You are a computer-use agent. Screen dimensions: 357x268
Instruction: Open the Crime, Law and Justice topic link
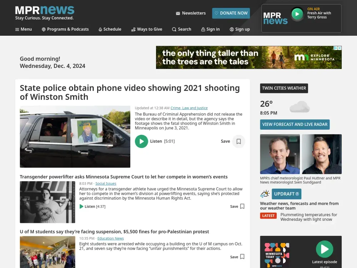click(x=189, y=108)
